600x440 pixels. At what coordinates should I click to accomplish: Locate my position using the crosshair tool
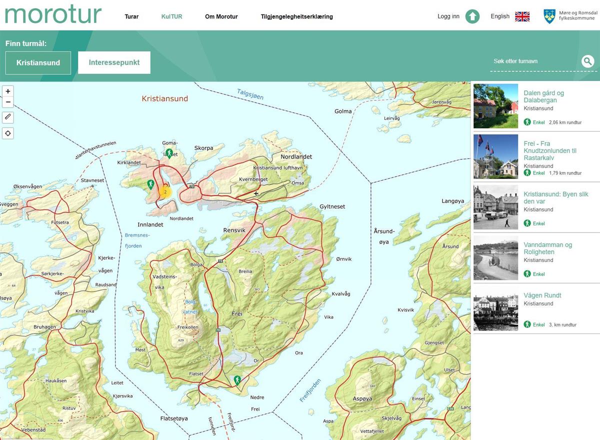(x=8, y=133)
